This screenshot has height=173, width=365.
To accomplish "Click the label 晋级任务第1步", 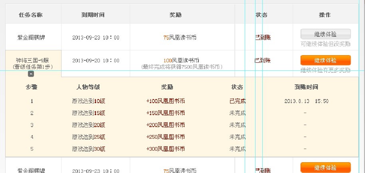I will click(x=33, y=67).
